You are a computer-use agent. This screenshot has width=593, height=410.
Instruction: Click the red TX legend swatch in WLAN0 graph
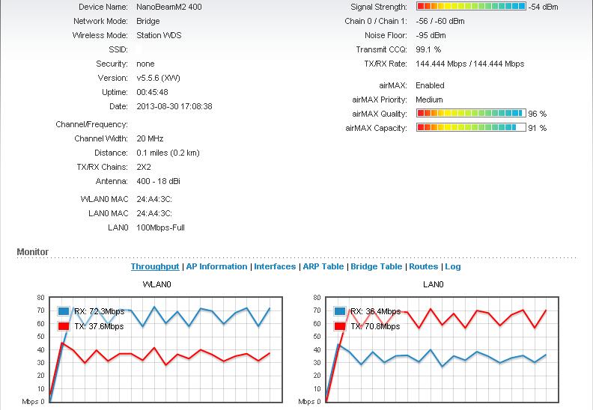coord(64,326)
